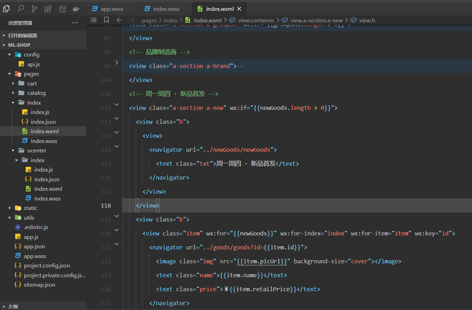Expand the 大纲 outline section
The height and width of the screenshot is (310, 472).
43,307
